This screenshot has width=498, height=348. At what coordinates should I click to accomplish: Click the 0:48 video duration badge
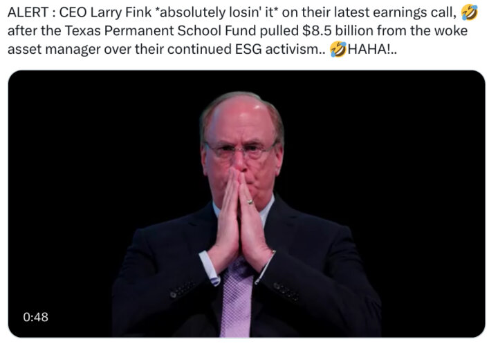click(35, 317)
